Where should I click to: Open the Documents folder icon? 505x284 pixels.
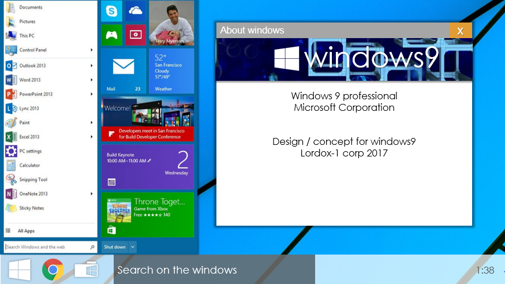(x=11, y=7)
